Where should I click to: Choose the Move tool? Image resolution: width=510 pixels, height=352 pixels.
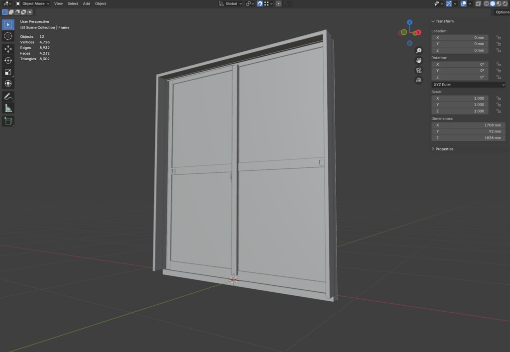(x=8, y=49)
